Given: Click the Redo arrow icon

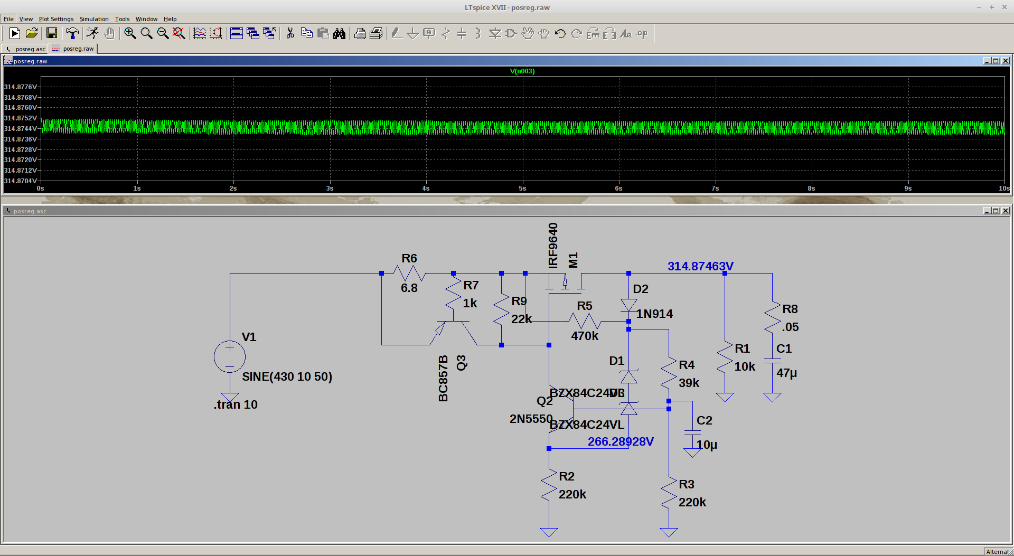Looking at the screenshot, I should point(577,34).
